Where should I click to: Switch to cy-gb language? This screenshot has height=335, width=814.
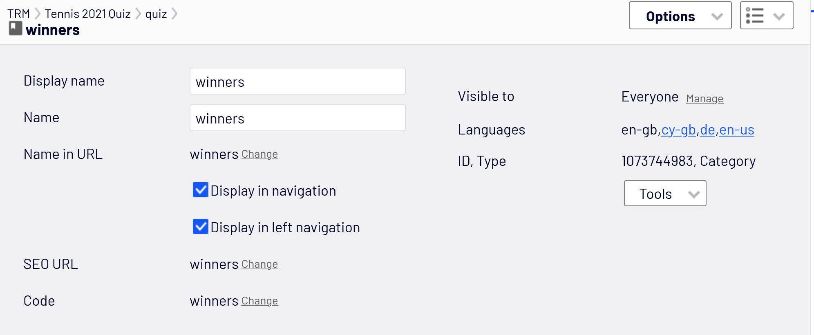click(x=678, y=130)
